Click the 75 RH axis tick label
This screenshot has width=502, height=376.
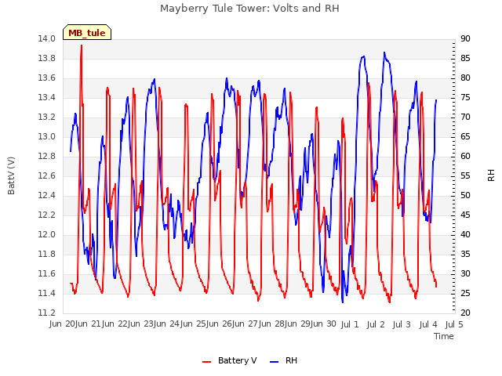[x=465, y=97]
